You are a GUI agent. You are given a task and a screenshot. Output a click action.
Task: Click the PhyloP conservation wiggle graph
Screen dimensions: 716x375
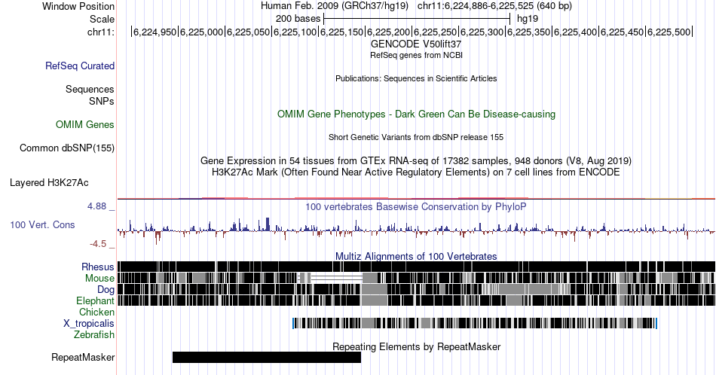pyautogui.click(x=417, y=230)
